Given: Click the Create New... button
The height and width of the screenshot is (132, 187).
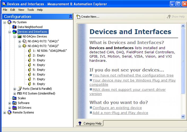Looking at the screenshot, I should tap(88, 17).
